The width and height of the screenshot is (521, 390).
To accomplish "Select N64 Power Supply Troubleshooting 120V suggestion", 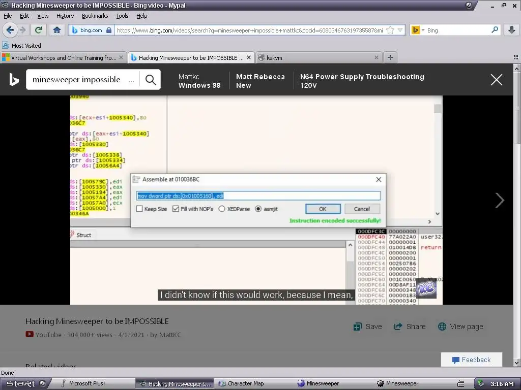I will tap(362, 81).
